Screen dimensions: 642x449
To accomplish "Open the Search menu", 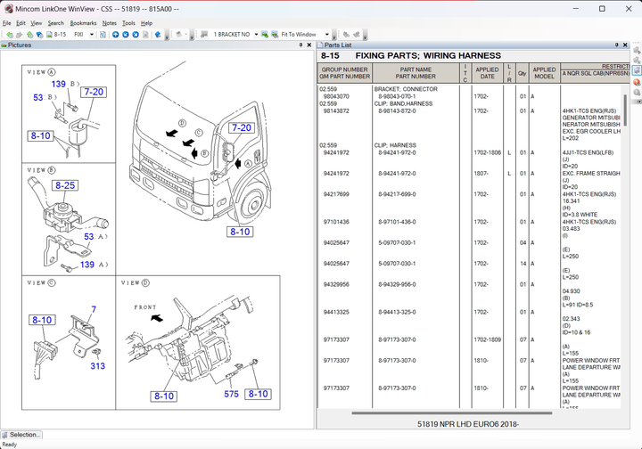I will click(55, 23).
